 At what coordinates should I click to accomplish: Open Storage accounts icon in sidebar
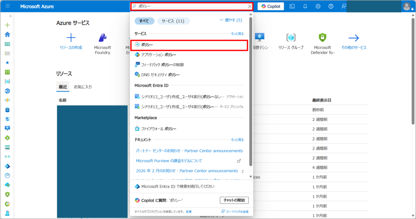coord(7,147)
